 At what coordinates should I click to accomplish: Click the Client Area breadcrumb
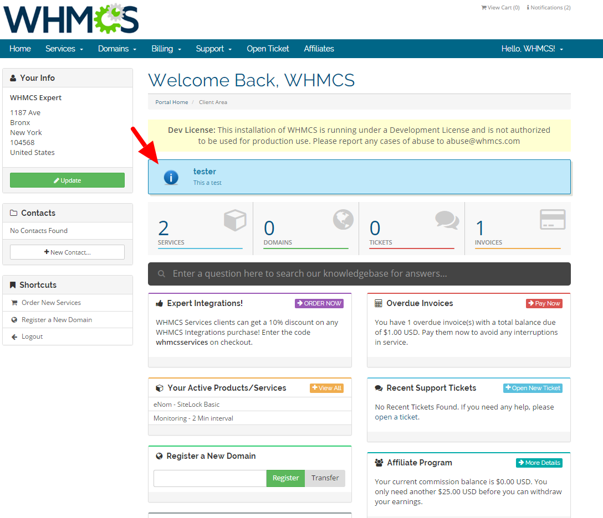[x=213, y=102]
